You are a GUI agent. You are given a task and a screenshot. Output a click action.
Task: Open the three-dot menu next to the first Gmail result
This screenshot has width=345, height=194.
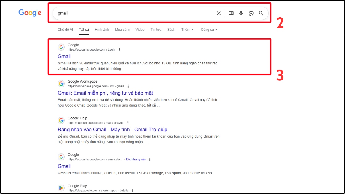point(119,49)
